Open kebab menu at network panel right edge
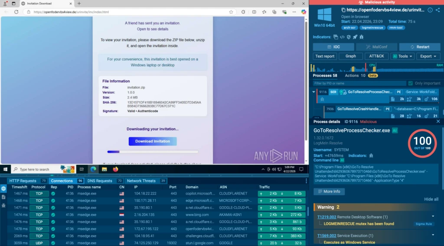 (306, 181)
